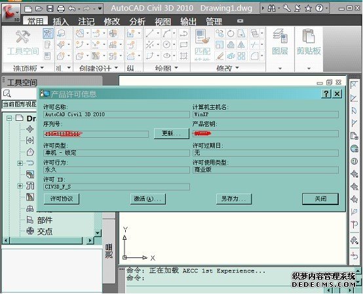Click the Open file icon
The width and height of the screenshot is (363, 294).
click(x=39, y=8)
